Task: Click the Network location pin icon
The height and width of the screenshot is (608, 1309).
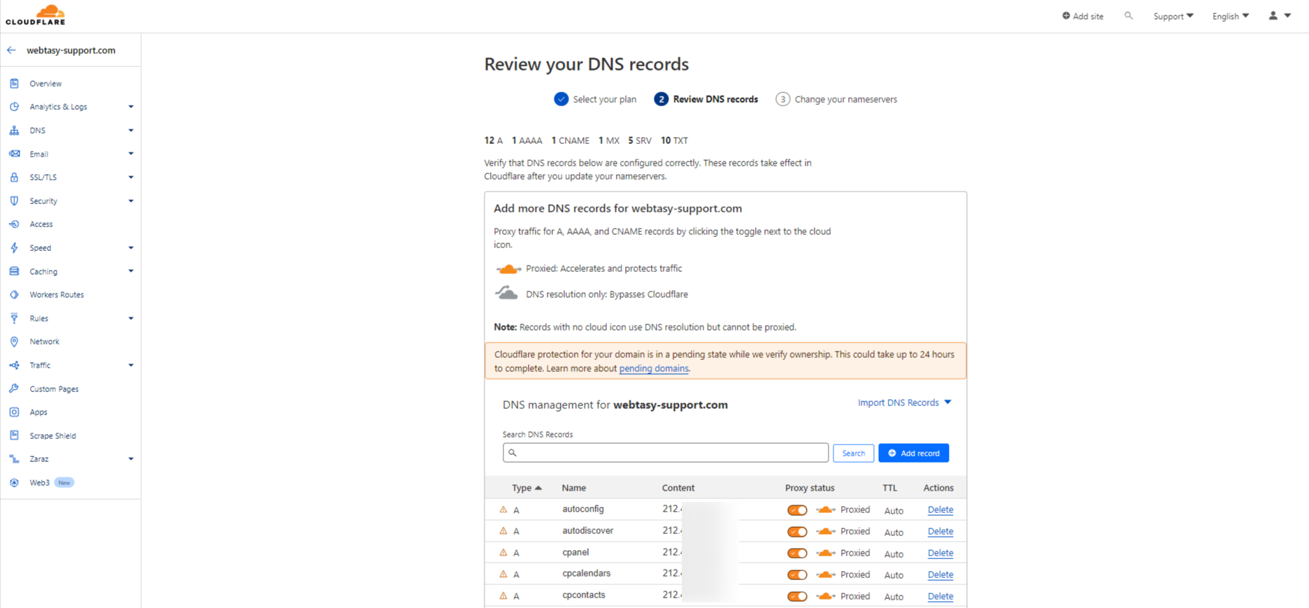Action: coord(14,342)
